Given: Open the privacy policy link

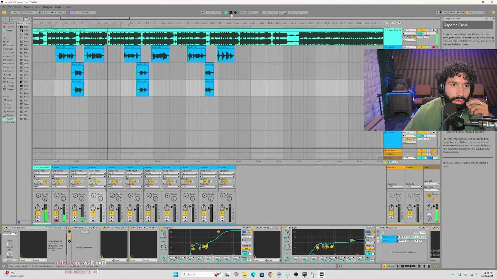Looking at the screenshot, I should click(x=450, y=152).
